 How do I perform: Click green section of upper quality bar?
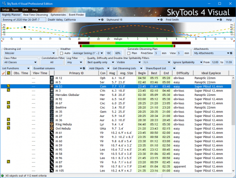point(134,43)
